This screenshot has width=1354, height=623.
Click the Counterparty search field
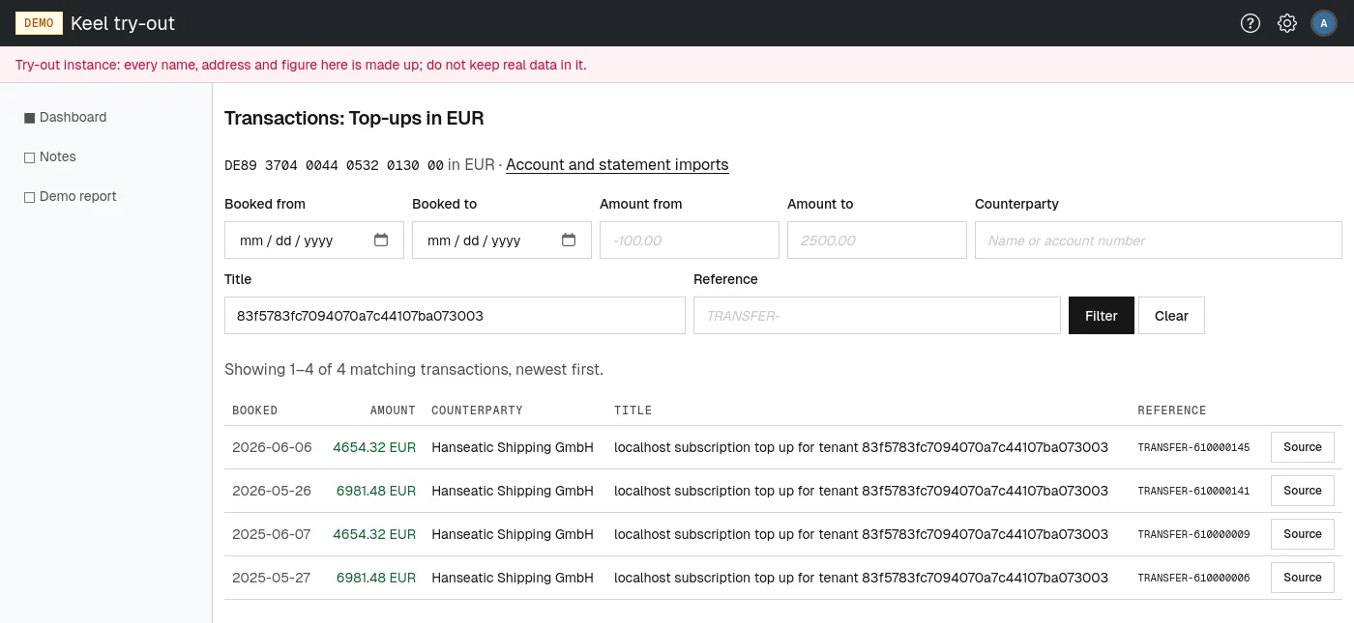point(1159,241)
